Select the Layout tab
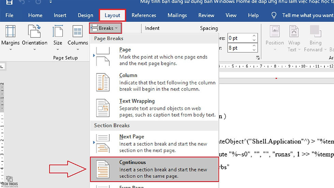334x188 pixels. click(112, 15)
